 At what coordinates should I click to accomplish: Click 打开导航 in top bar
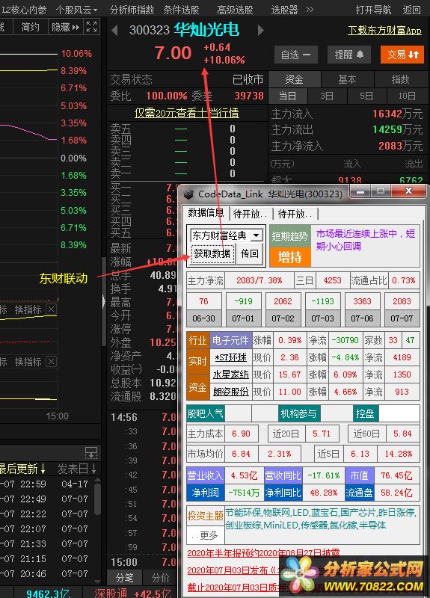pyautogui.click(x=373, y=10)
